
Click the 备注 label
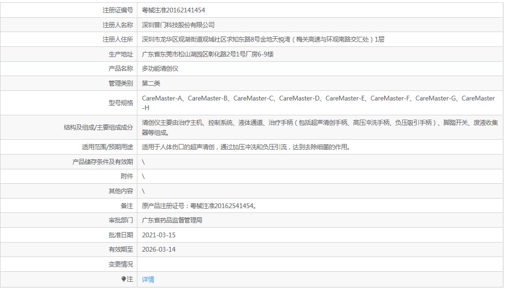(126, 206)
